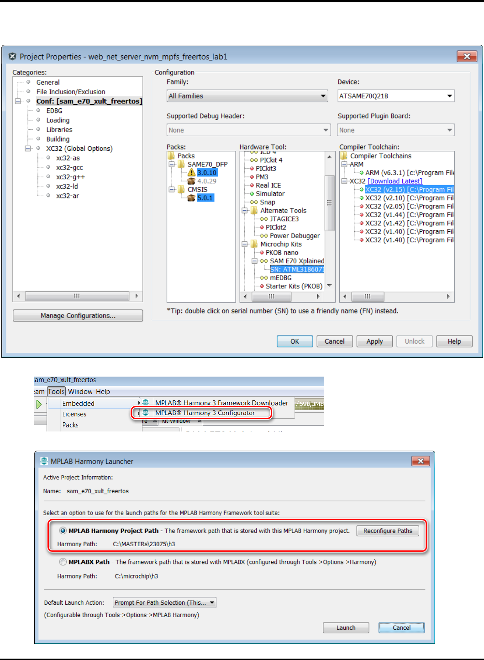Image resolution: width=484 pixels, height=660 pixels.
Task: Click Categories horizontal scrollbar thumb
Action: [77, 296]
